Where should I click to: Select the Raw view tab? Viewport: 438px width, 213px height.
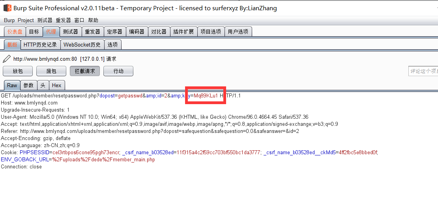pos(12,86)
